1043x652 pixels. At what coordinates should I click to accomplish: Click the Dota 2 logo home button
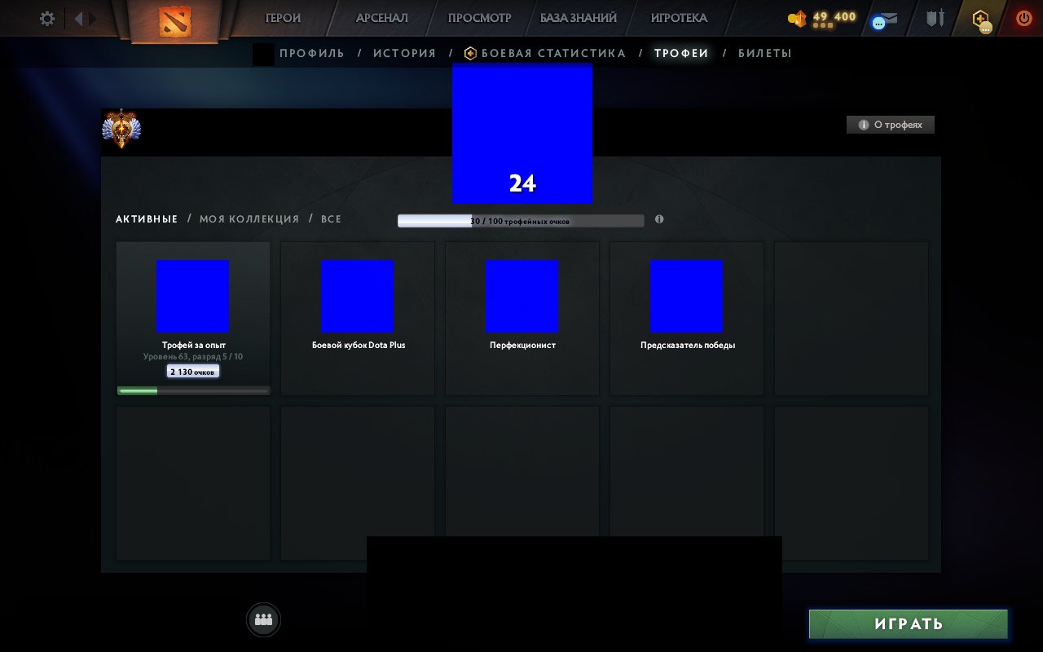click(172, 22)
